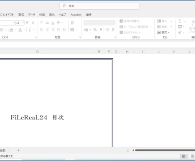
Task: Switch to Normal view icon
Action: coord(184,156)
